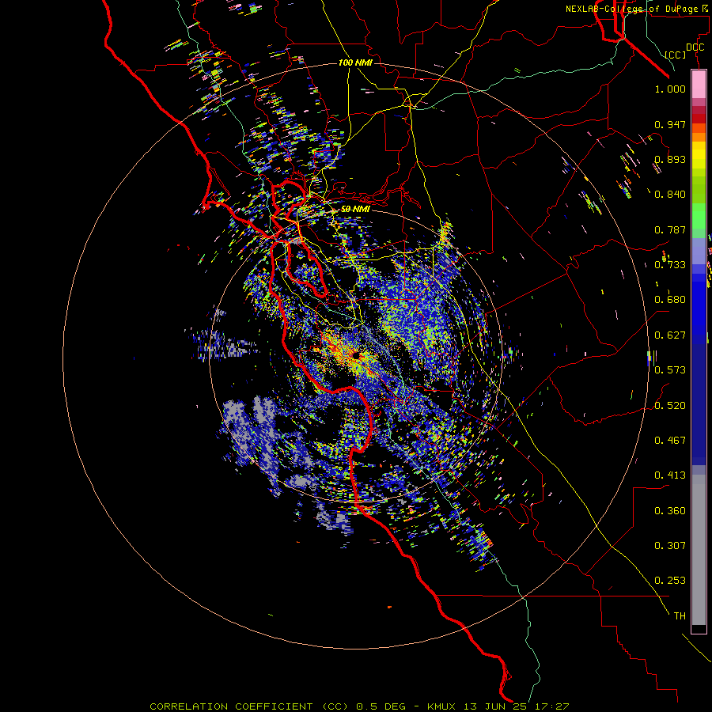
Task: Click the 0.573 legend value
Action: pyautogui.click(x=670, y=370)
